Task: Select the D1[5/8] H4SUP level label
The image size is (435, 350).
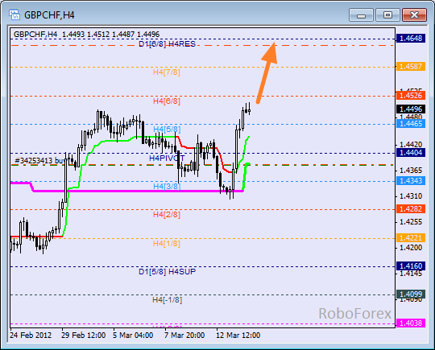Action: [167, 272]
